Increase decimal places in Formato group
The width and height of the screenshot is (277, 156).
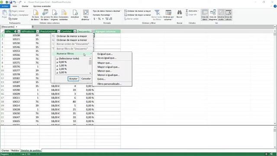point(107,19)
